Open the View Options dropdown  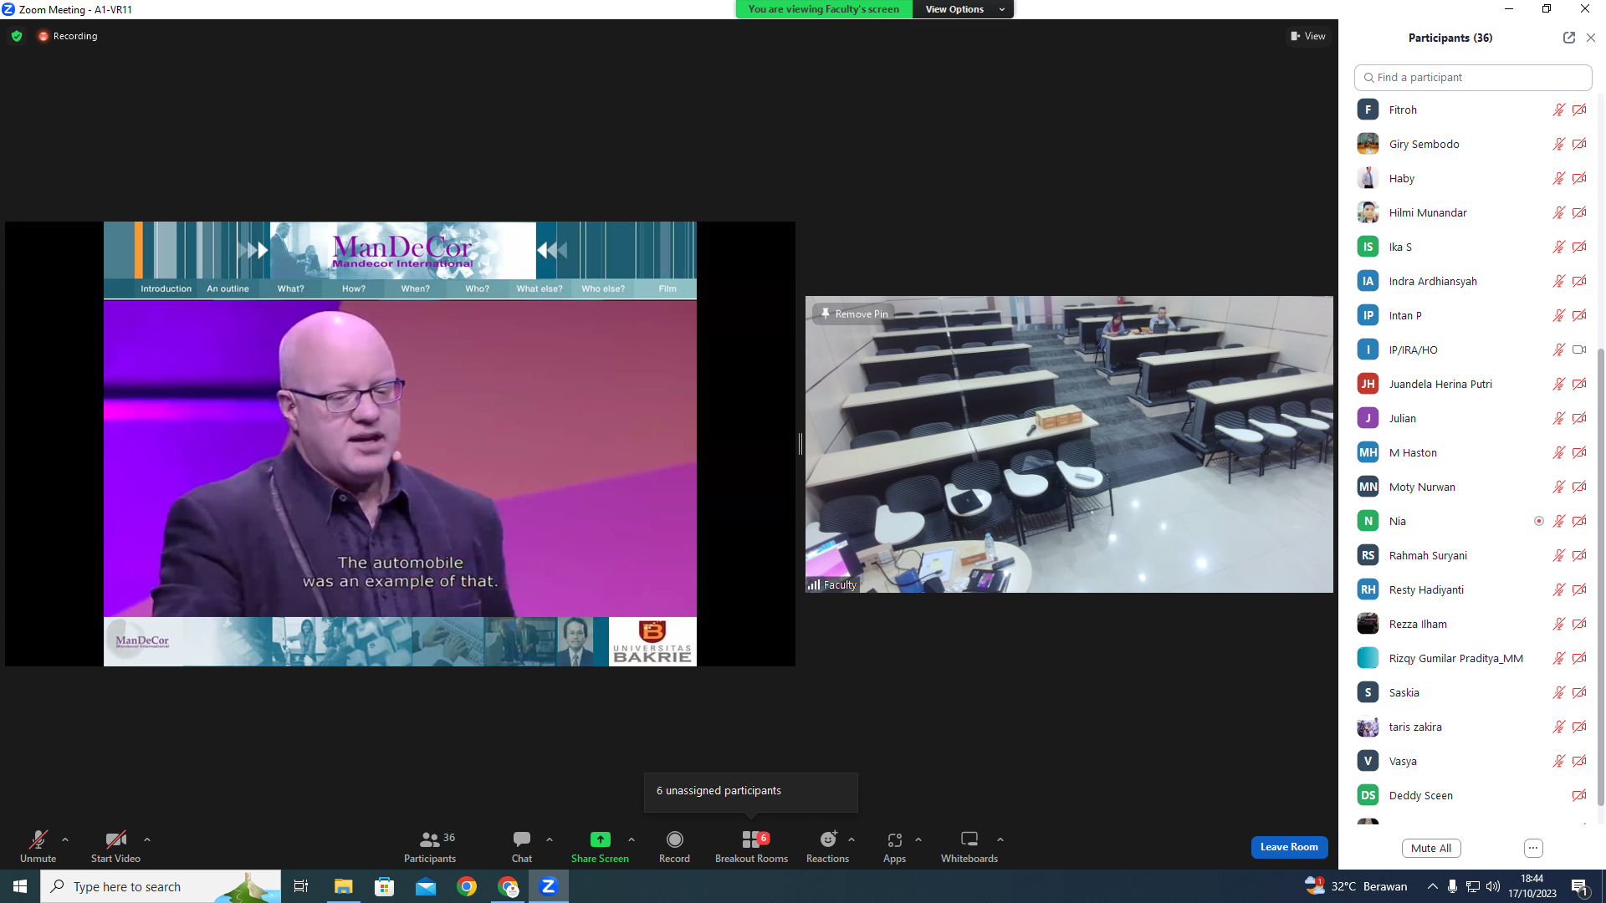click(964, 9)
